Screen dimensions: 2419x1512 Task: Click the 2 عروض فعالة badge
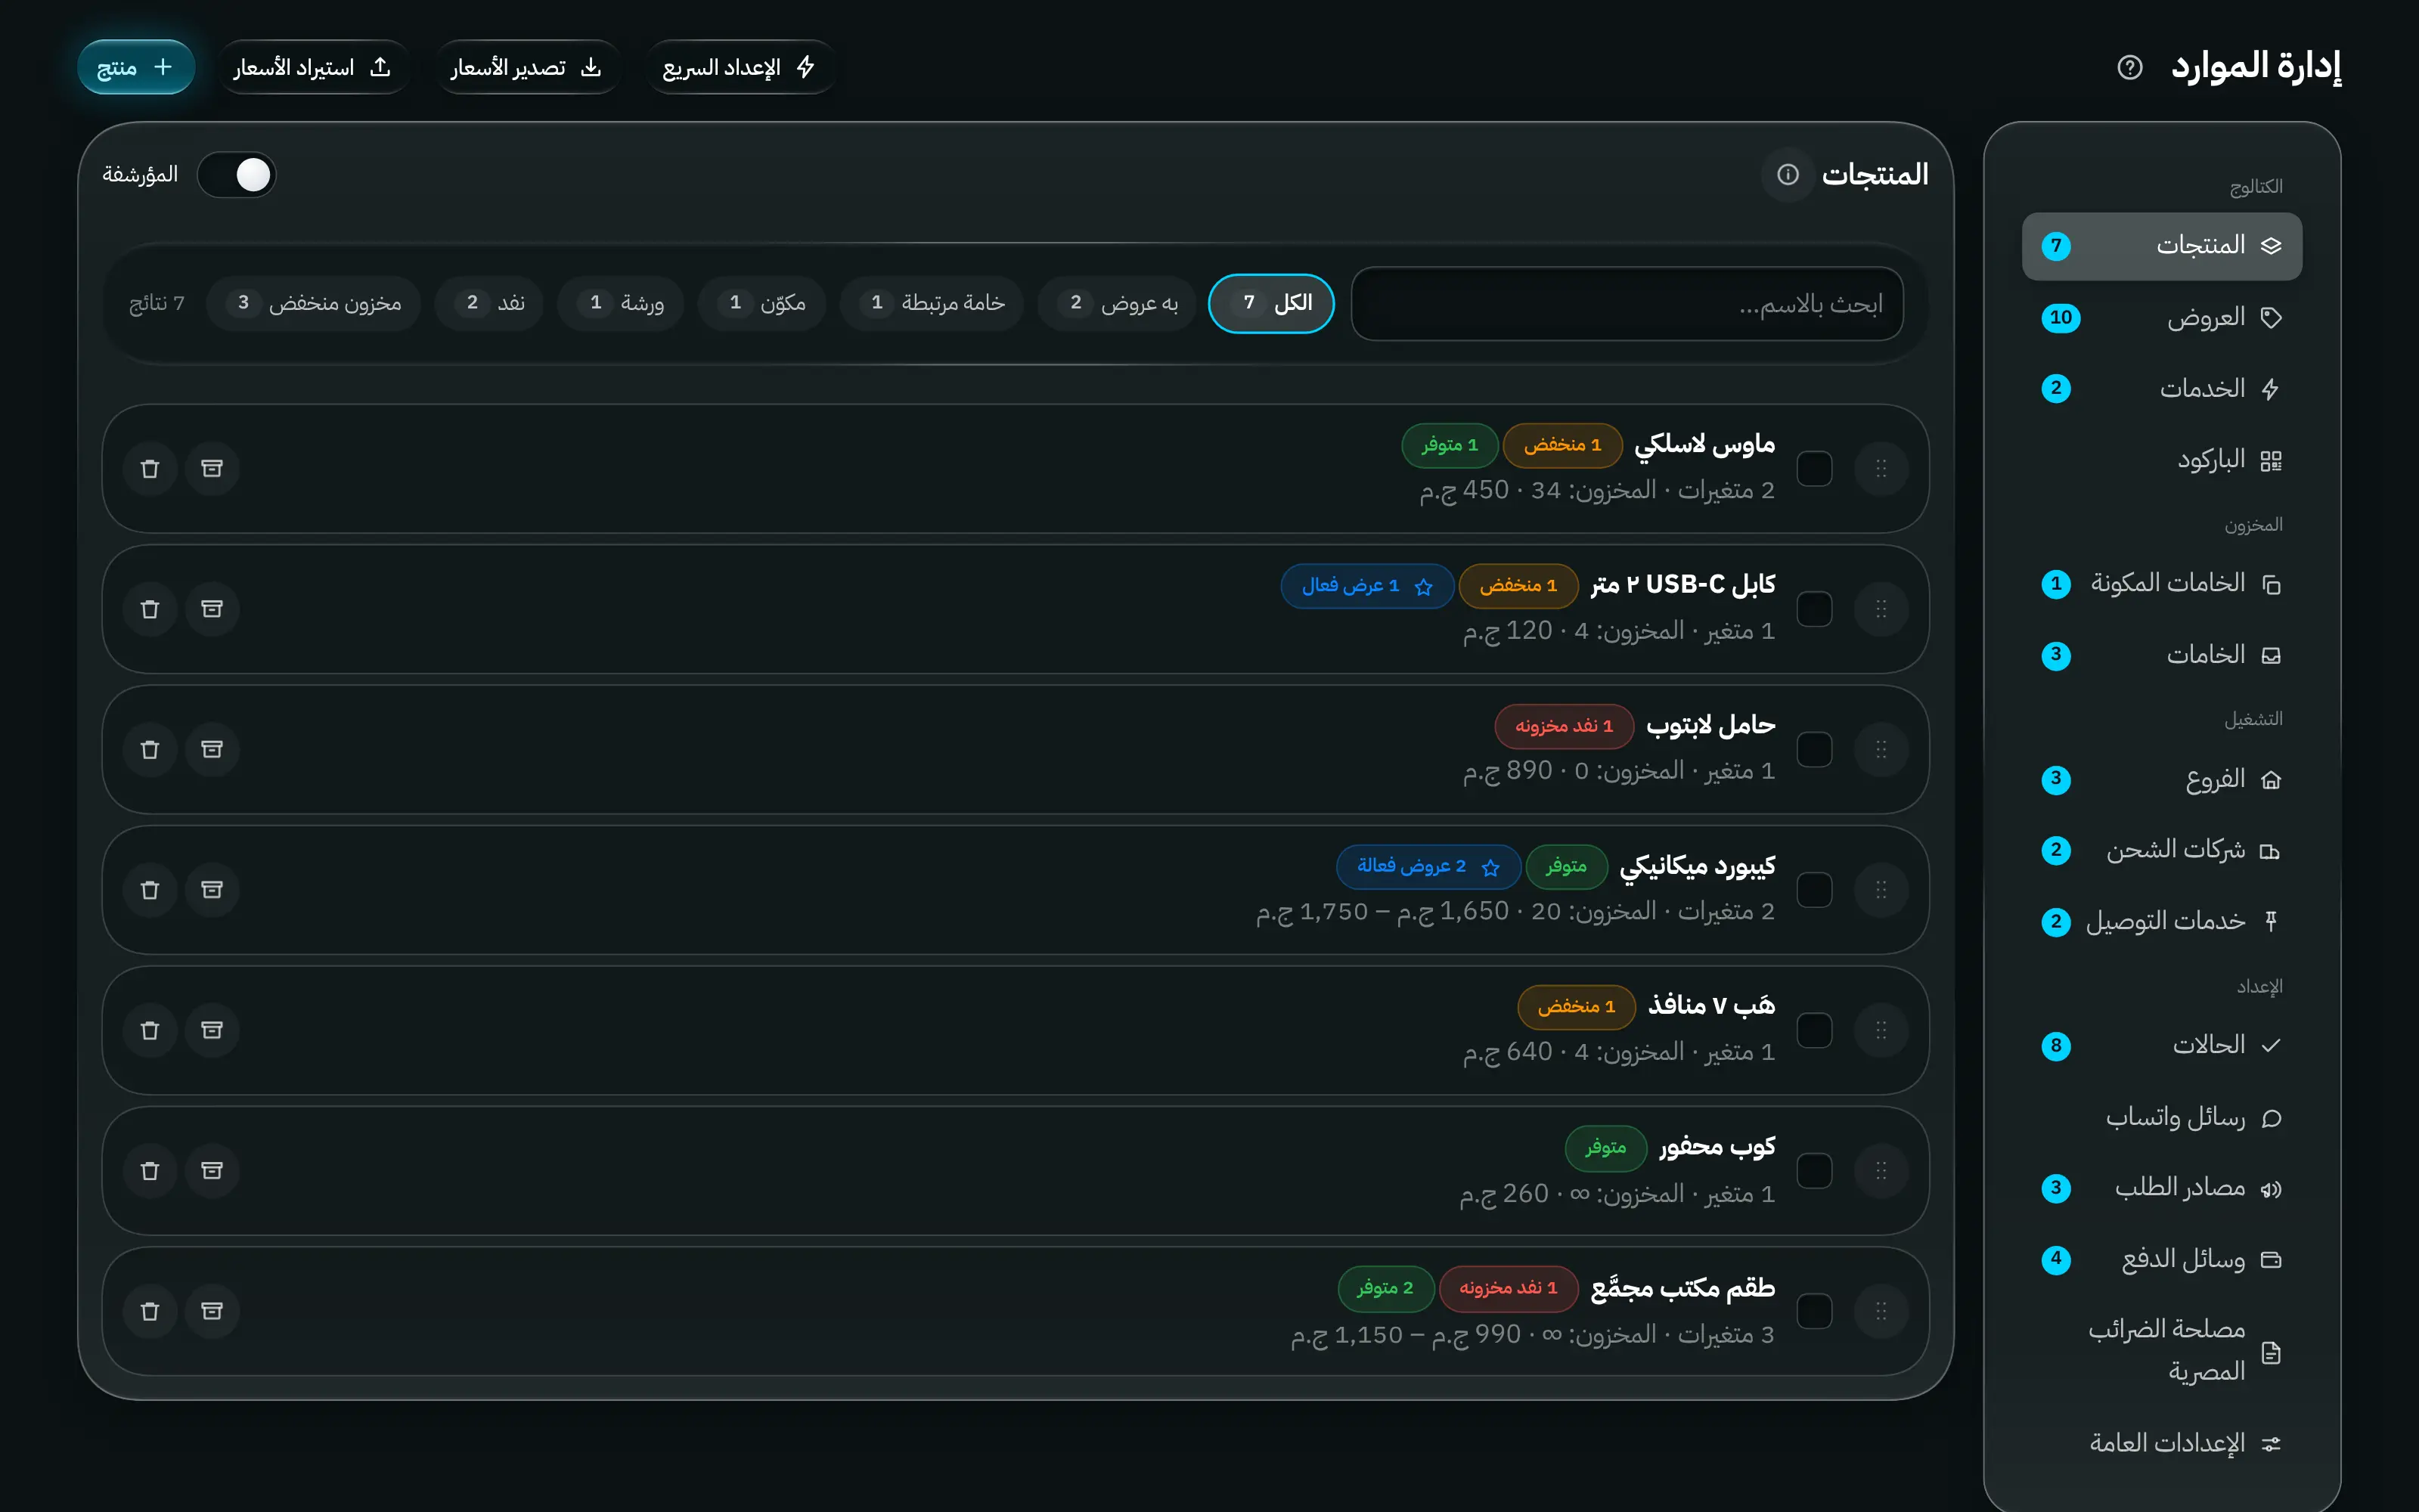(1428, 866)
